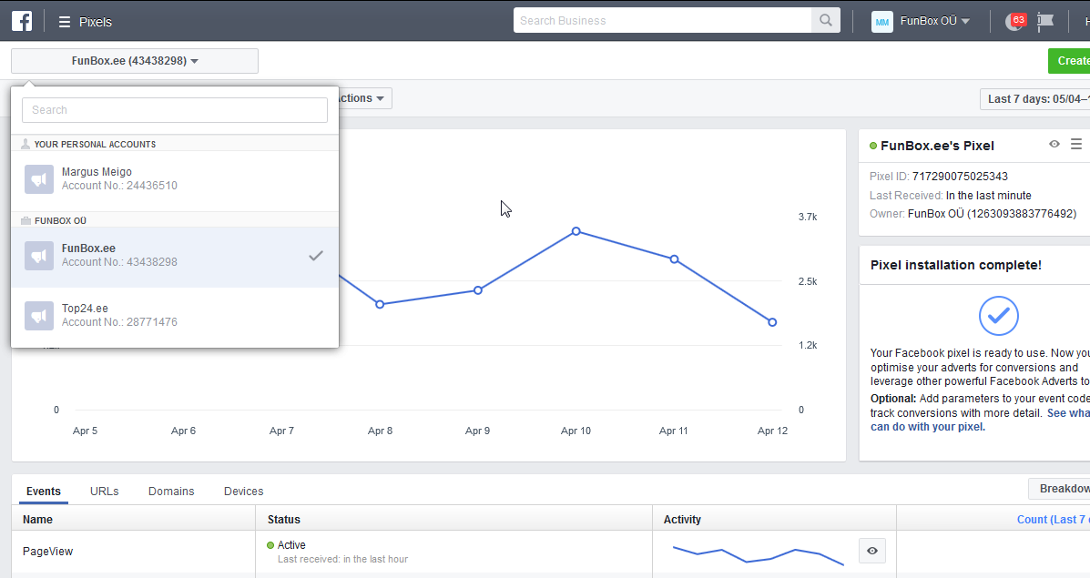
Task: Click the flag icon in header
Action: 1044,22
